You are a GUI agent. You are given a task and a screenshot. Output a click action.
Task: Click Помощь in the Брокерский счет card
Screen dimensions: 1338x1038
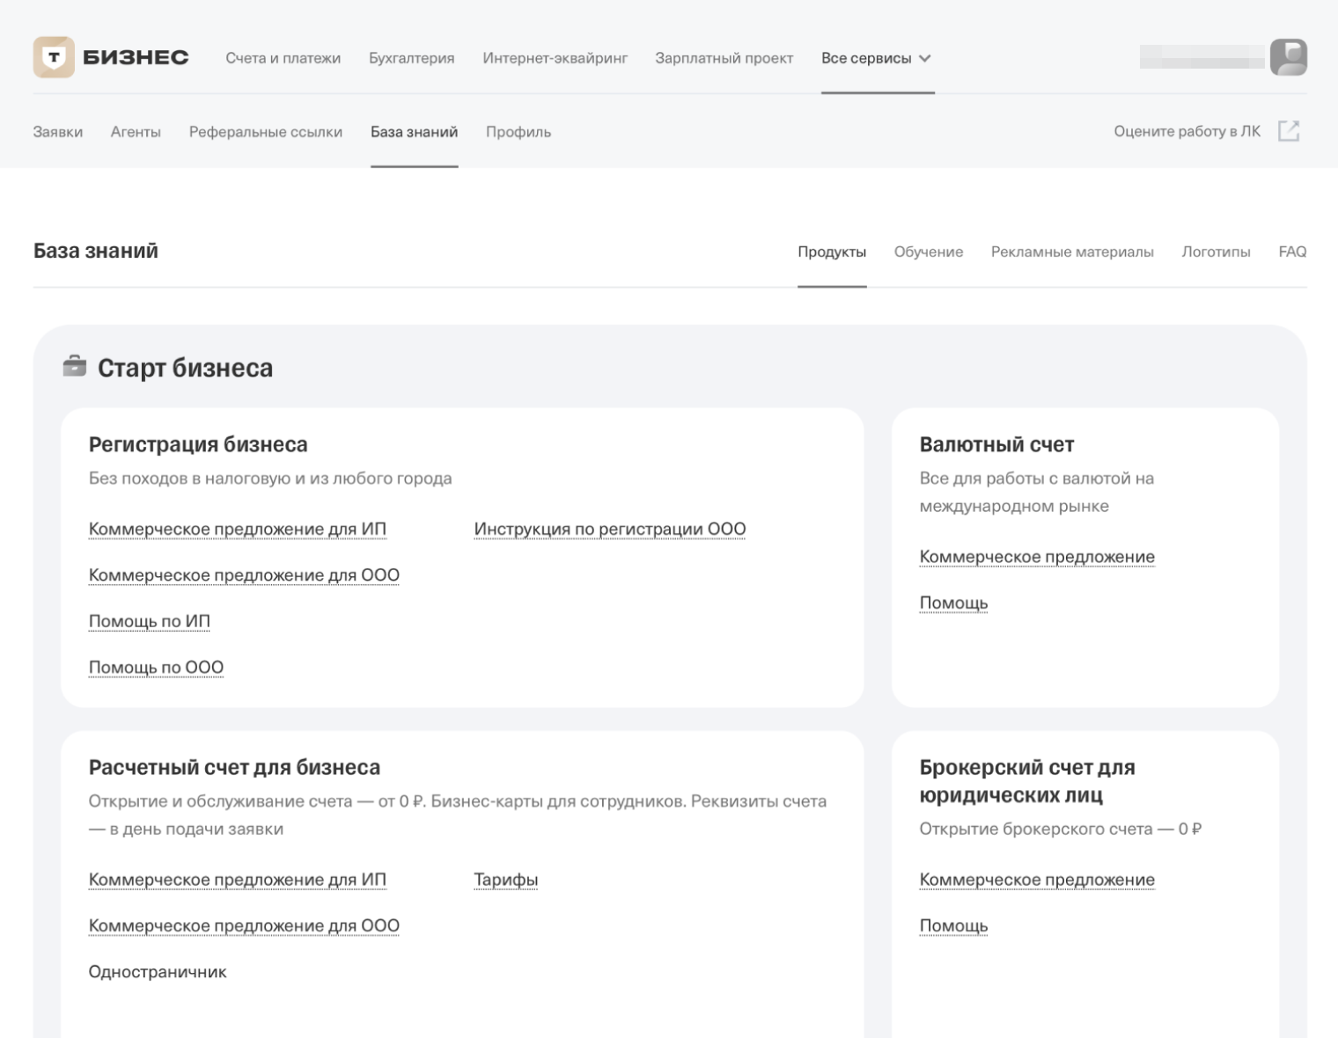953,925
